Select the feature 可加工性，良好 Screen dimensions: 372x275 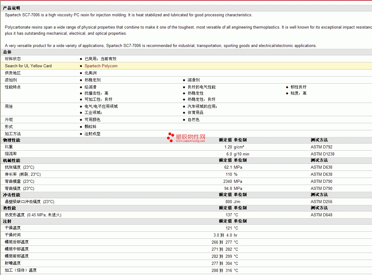tap(98, 99)
